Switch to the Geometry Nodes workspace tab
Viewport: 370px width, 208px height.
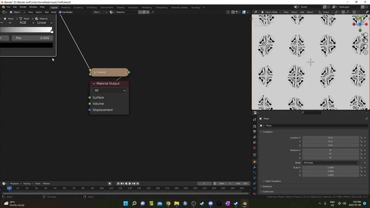coord(179,8)
